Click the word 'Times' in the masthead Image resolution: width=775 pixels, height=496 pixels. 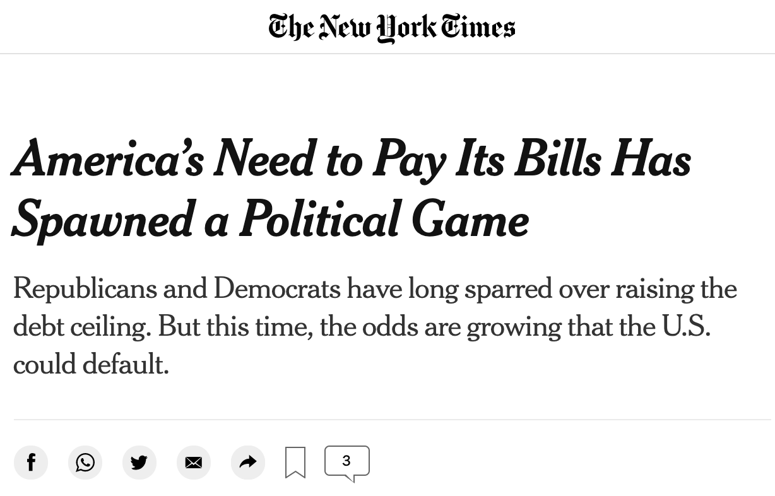click(478, 27)
